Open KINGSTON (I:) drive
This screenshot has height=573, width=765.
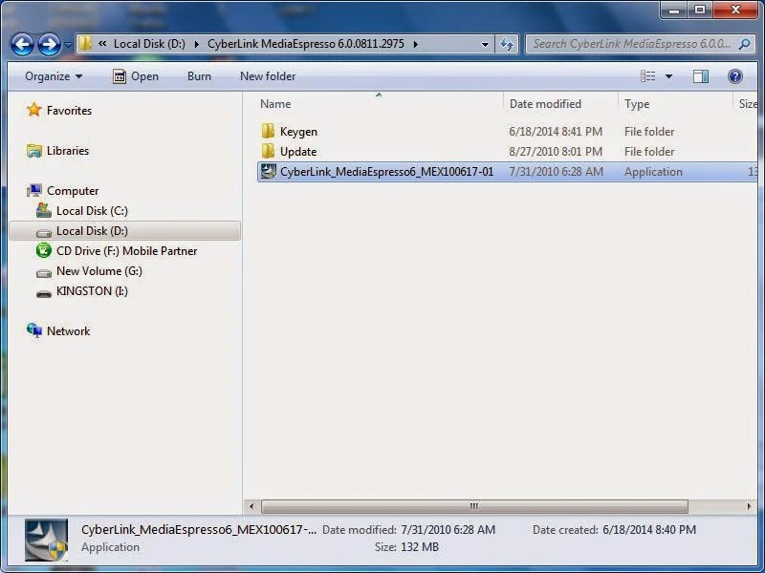[x=92, y=291]
